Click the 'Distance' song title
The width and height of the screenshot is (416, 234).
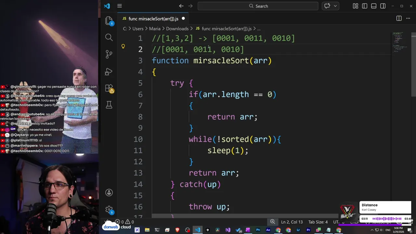pos(370,205)
